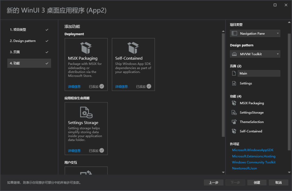292x191 pixels.
Task: Click the Self-Contained box icon card
Action: click(x=133, y=48)
